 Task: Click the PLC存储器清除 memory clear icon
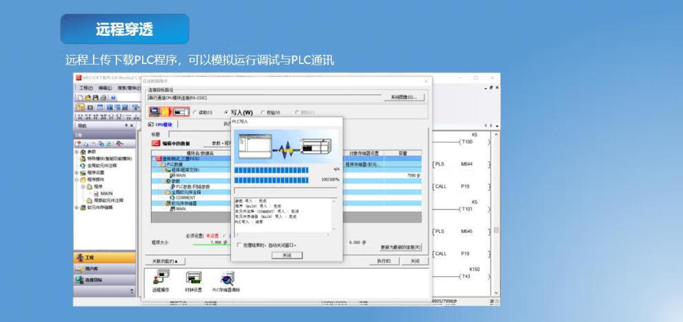[226, 278]
